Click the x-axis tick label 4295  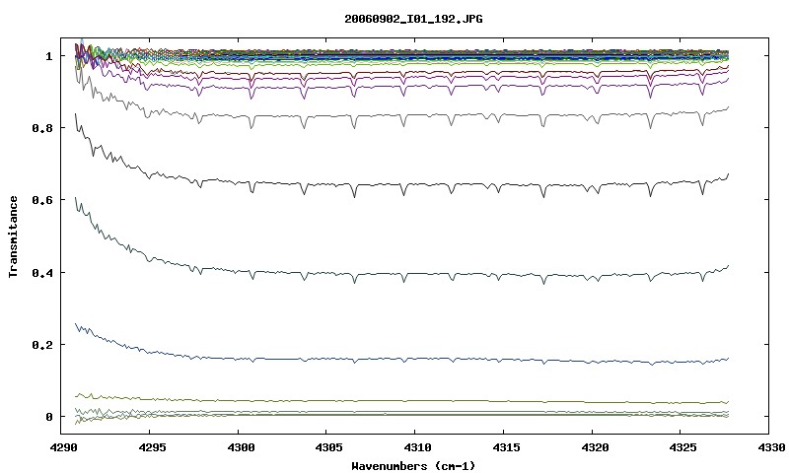pyautogui.click(x=151, y=447)
